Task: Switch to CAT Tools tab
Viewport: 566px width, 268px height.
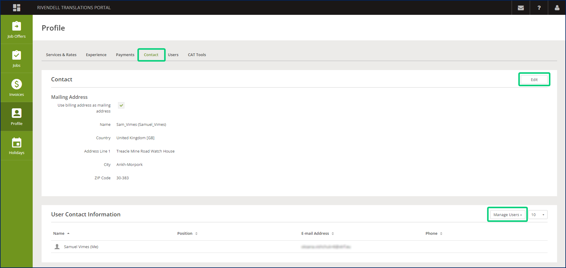Action: pyautogui.click(x=197, y=55)
